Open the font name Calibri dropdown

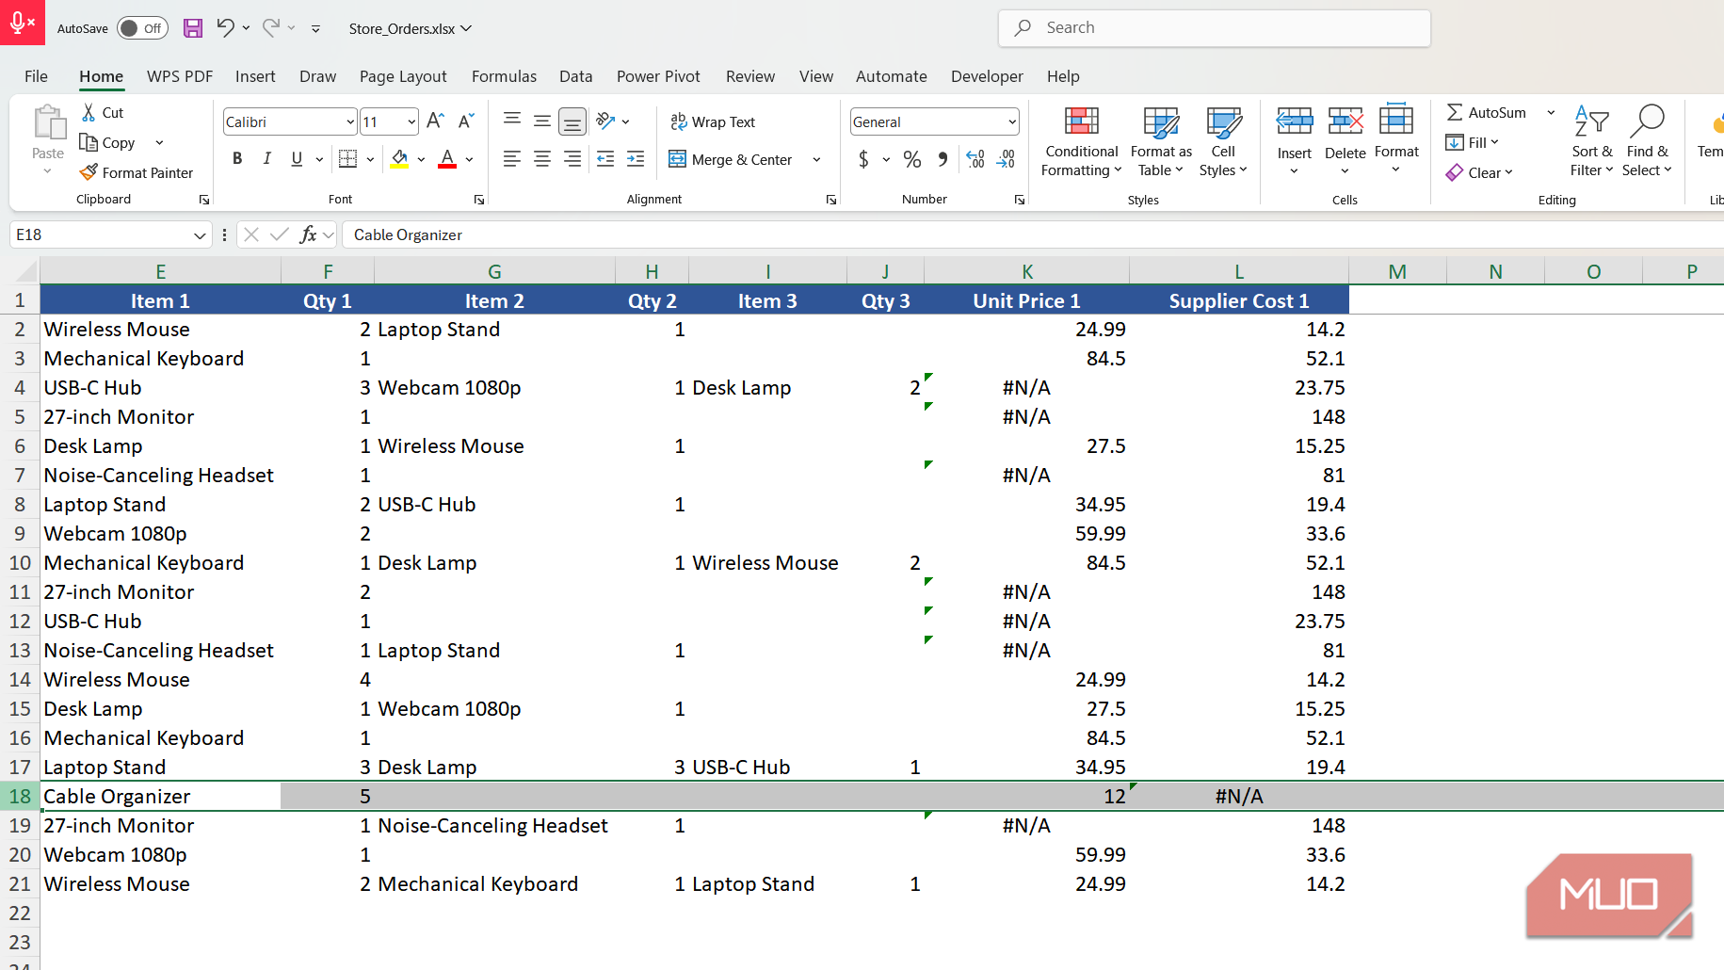click(x=350, y=122)
